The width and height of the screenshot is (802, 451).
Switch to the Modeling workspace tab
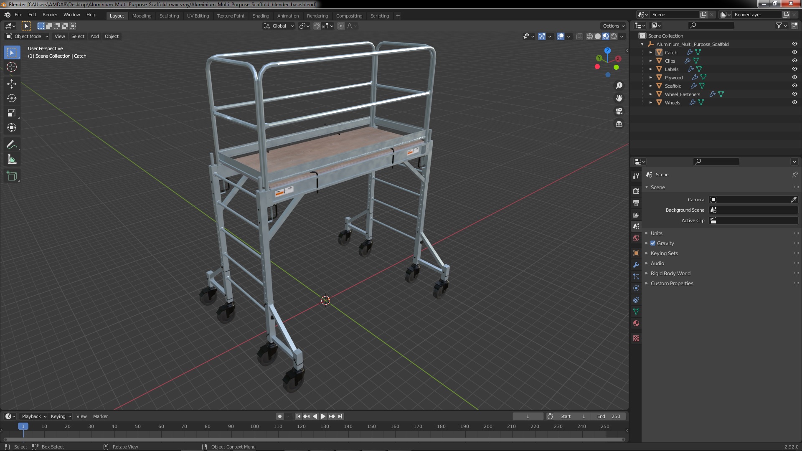pos(142,16)
